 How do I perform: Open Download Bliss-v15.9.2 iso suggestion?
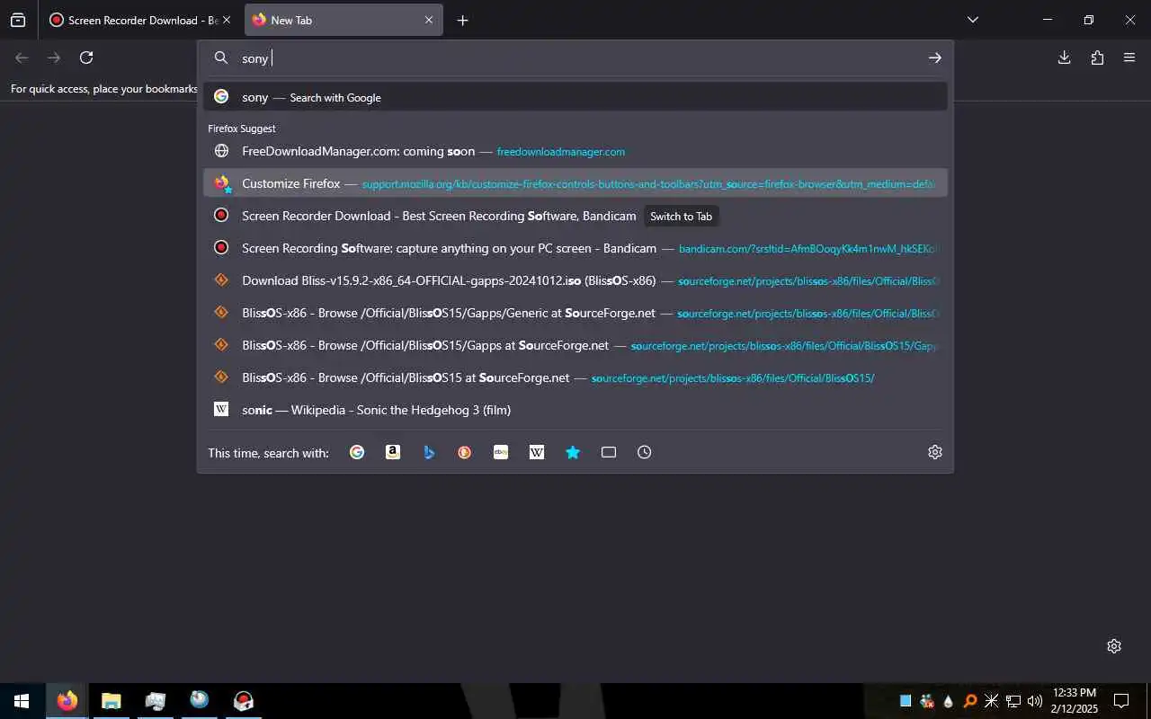[575, 280]
